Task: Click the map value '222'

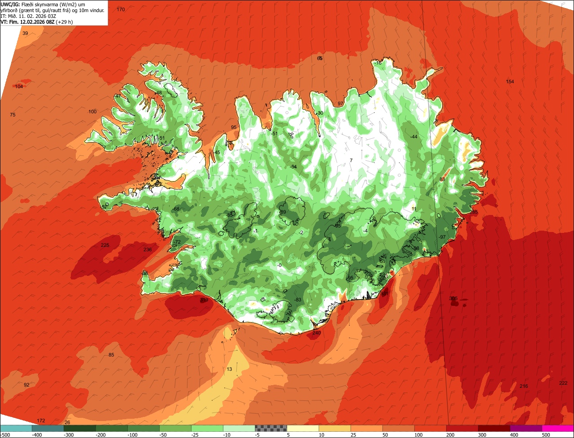Action: pyautogui.click(x=564, y=383)
